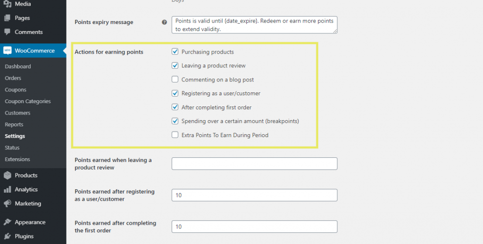Click the Media icon in sidebar

[x=8, y=4]
